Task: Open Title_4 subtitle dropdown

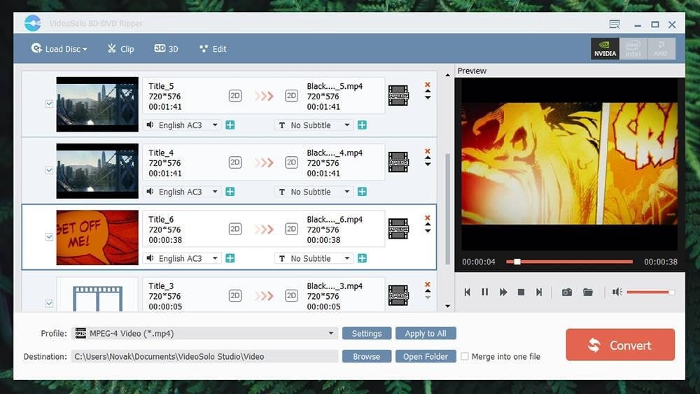Action: pyautogui.click(x=314, y=192)
